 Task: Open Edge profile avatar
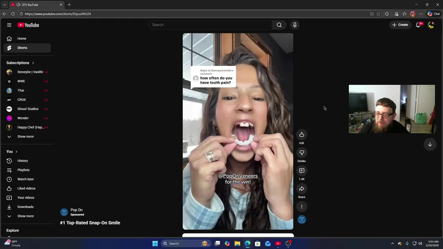click(x=413, y=14)
